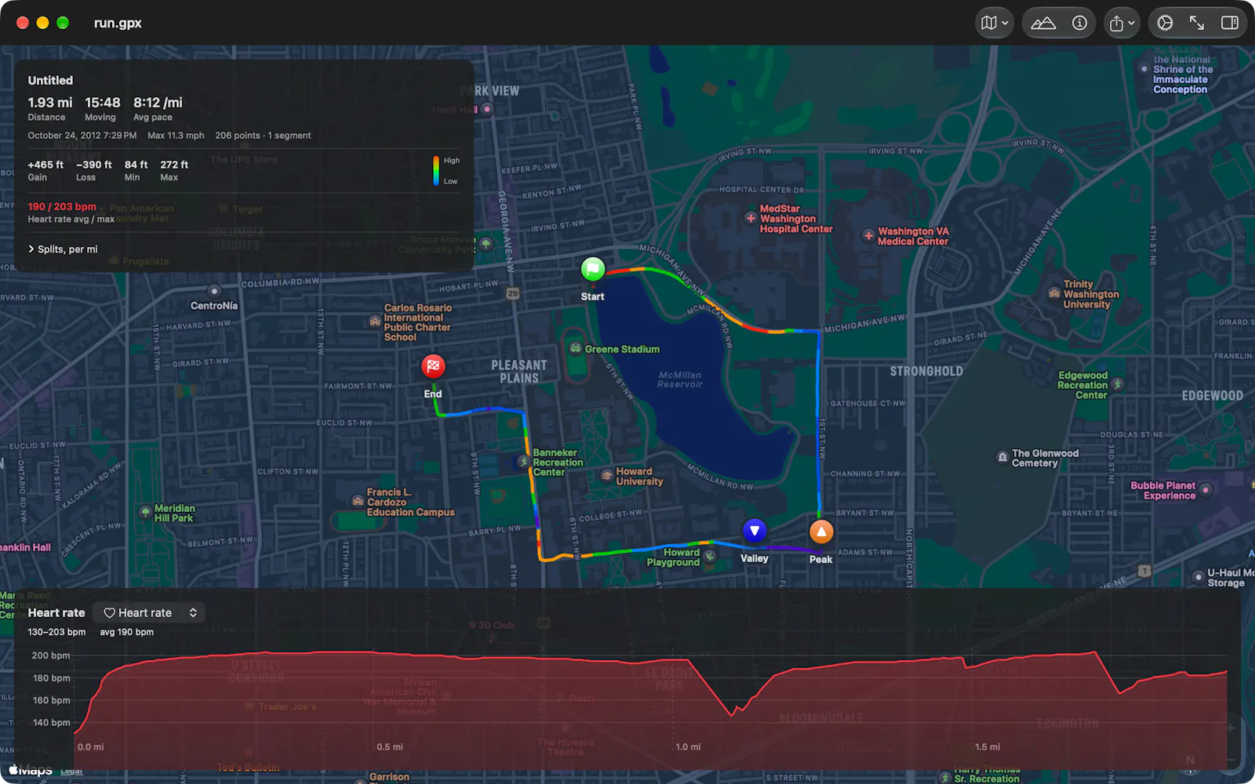Click the 84 ft minimum elevation value
This screenshot has height=784, width=1255.
click(136, 165)
